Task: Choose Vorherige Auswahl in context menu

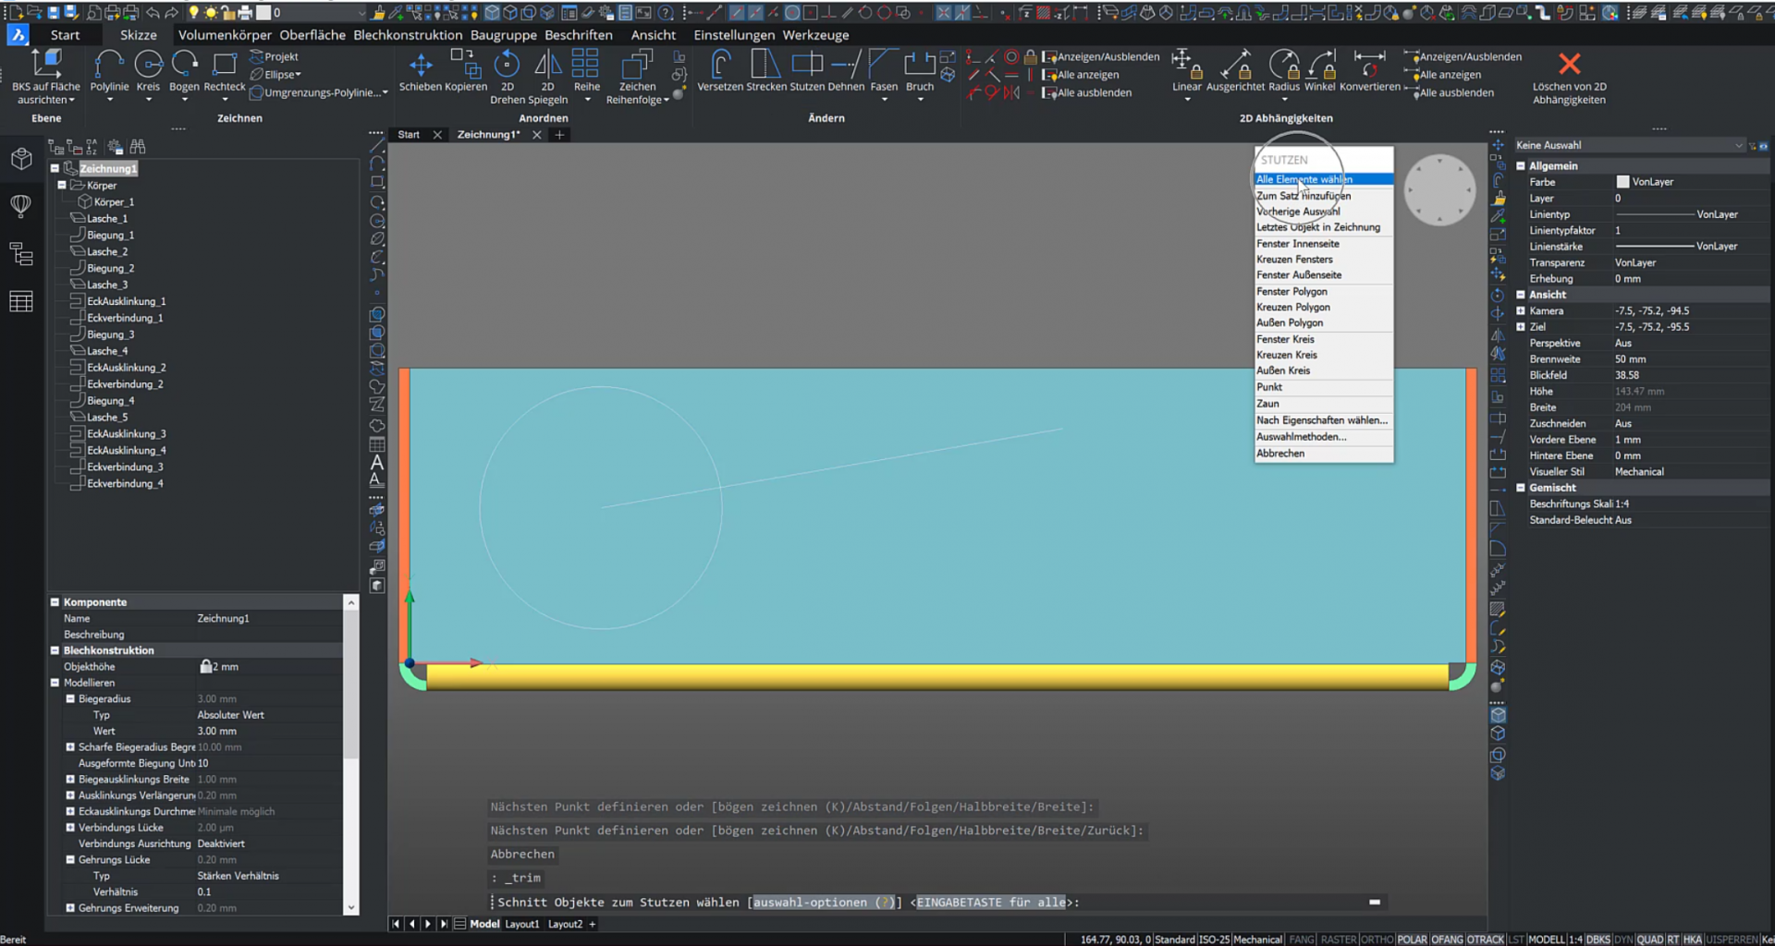Action: 1298,212
